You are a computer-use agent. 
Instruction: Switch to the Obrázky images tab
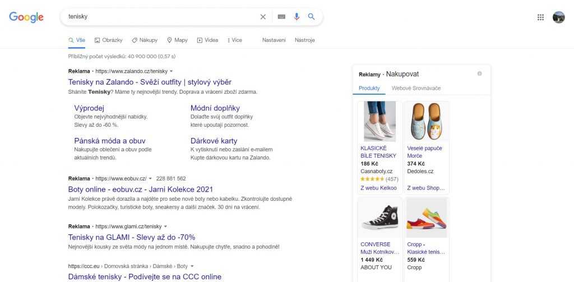[109, 40]
